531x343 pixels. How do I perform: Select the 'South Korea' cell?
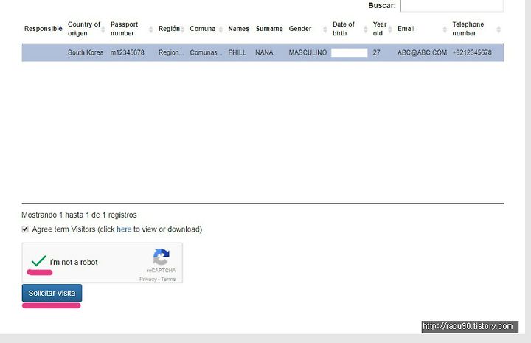click(x=86, y=52)
